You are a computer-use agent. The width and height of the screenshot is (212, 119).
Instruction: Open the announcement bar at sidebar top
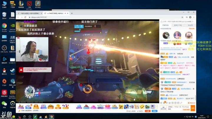coord(178,22)
